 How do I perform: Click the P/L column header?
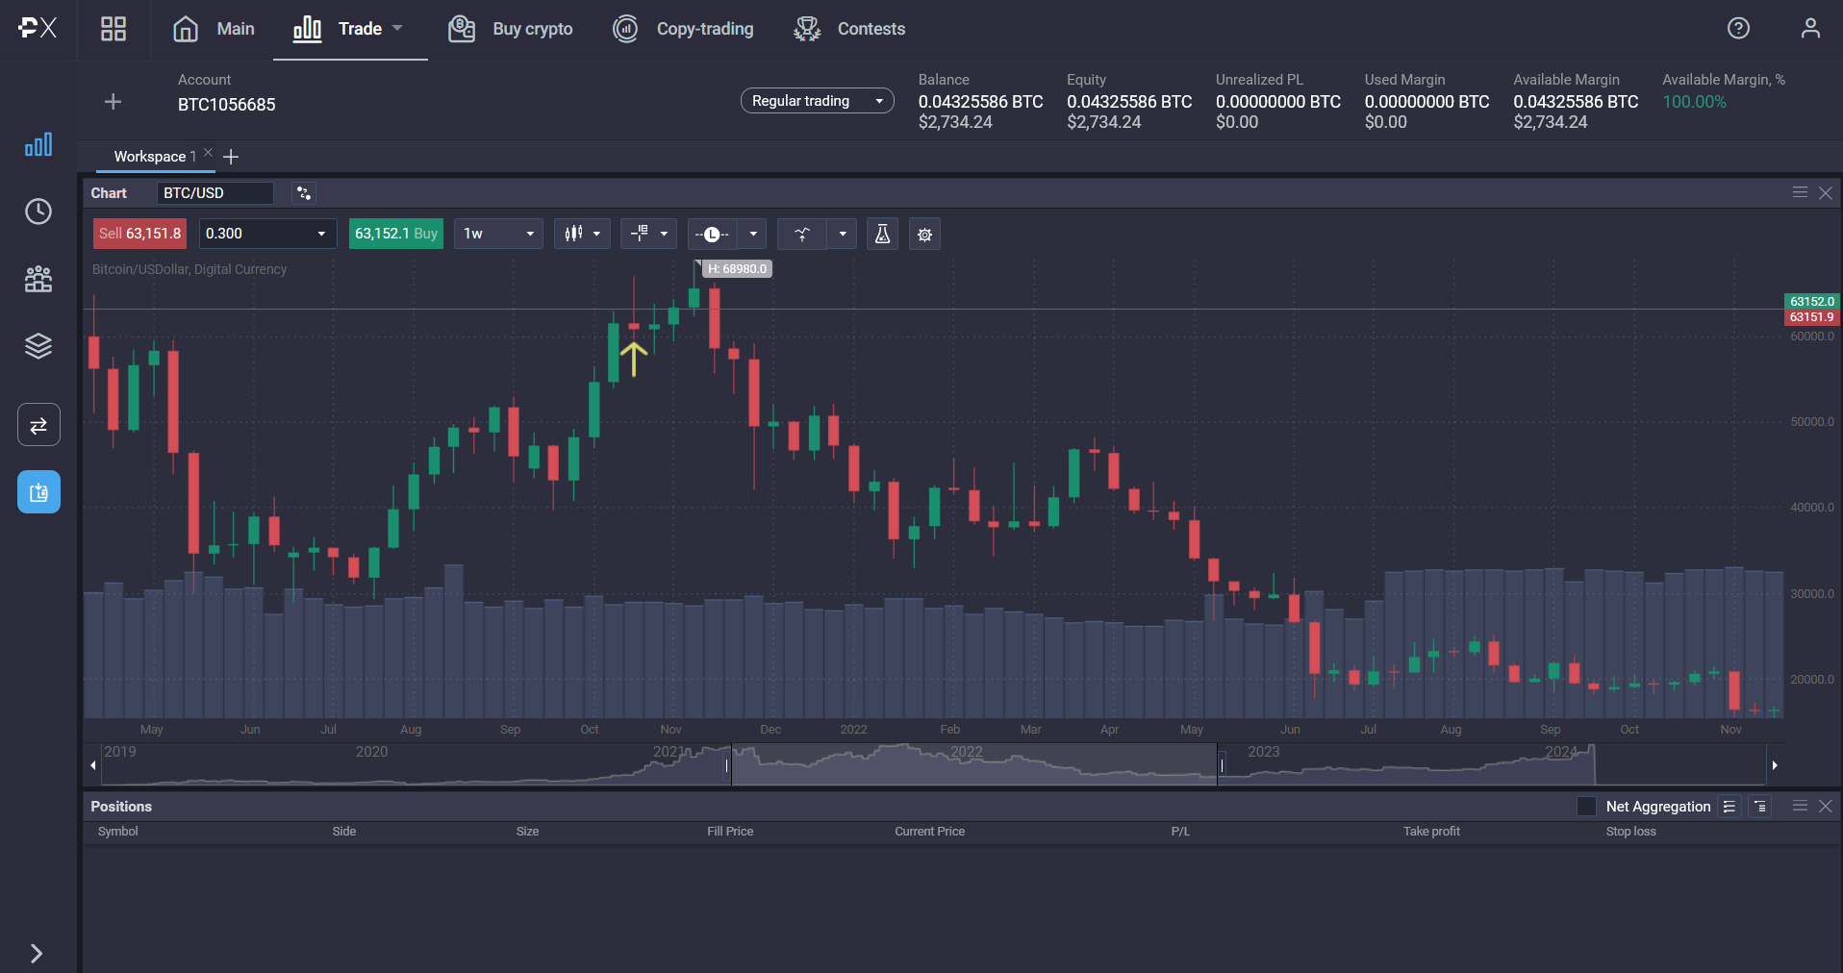[x=1180, y=832]
